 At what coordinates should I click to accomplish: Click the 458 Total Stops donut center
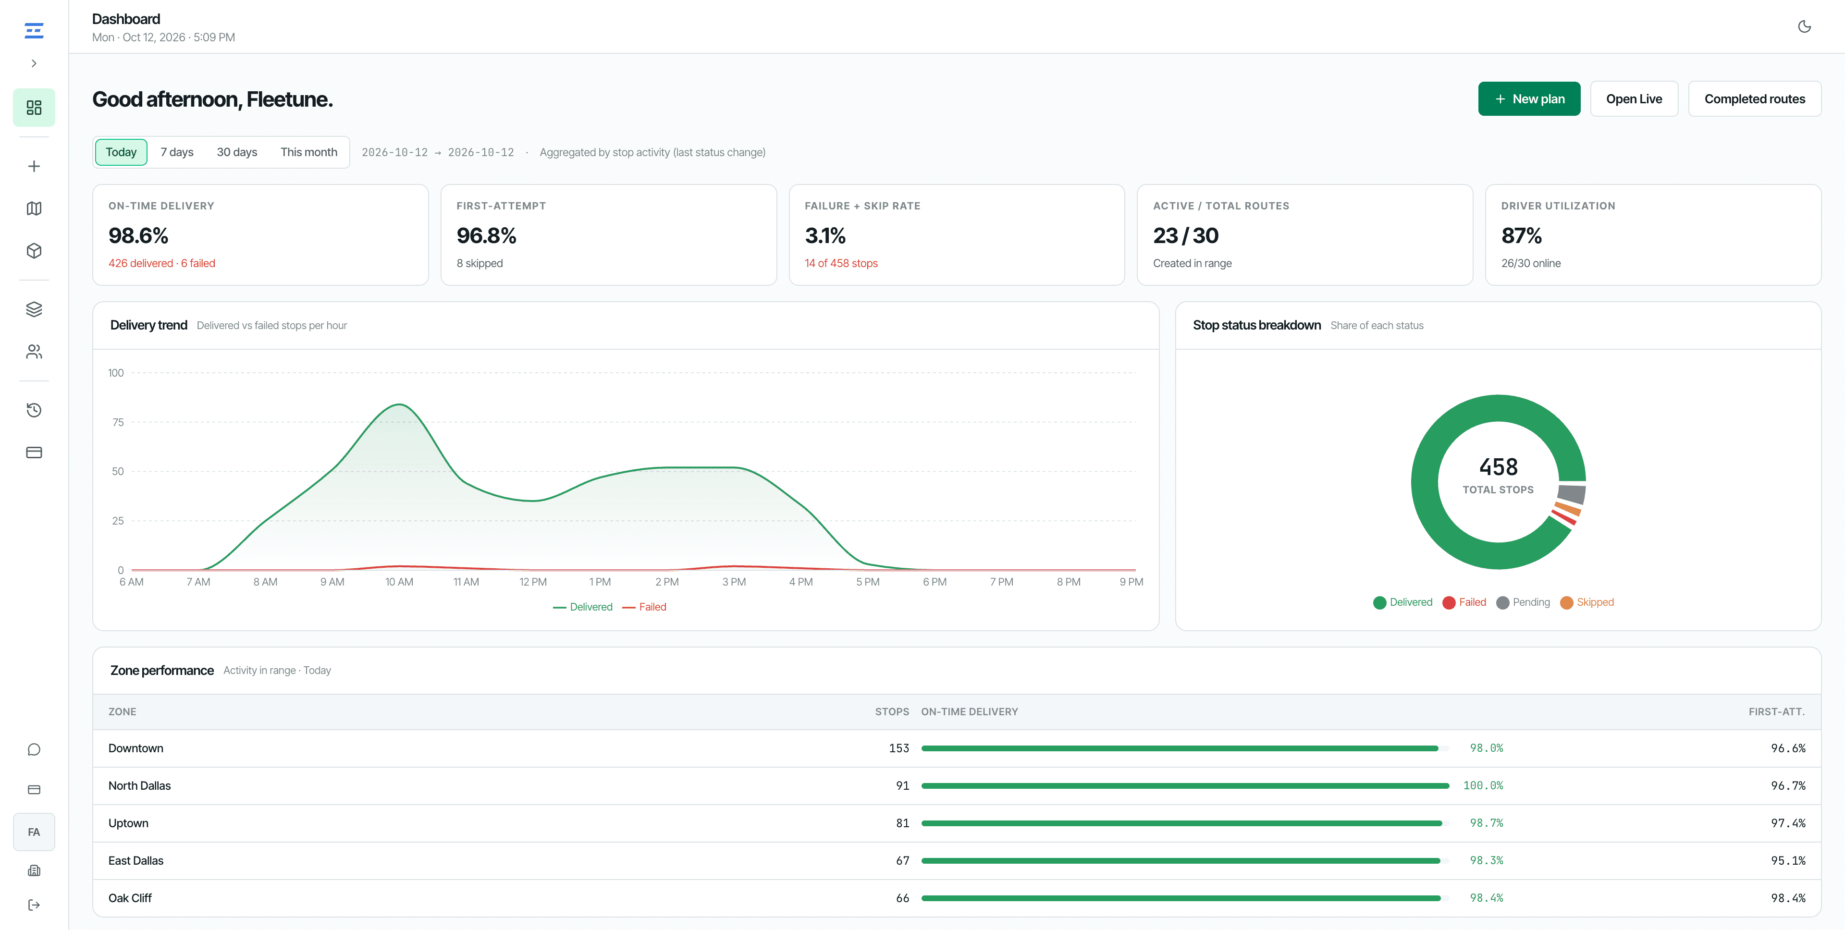coord(1499,476)
